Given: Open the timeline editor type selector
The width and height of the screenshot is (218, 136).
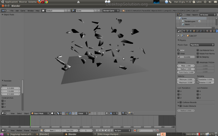Looking at the screenshot, I should click(3, 130).
